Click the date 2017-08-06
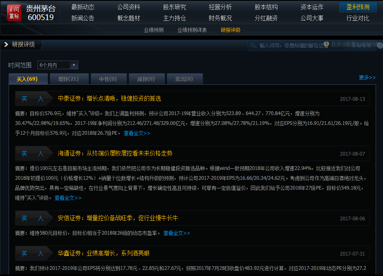 pyautogui.click(x=352, y=219)
